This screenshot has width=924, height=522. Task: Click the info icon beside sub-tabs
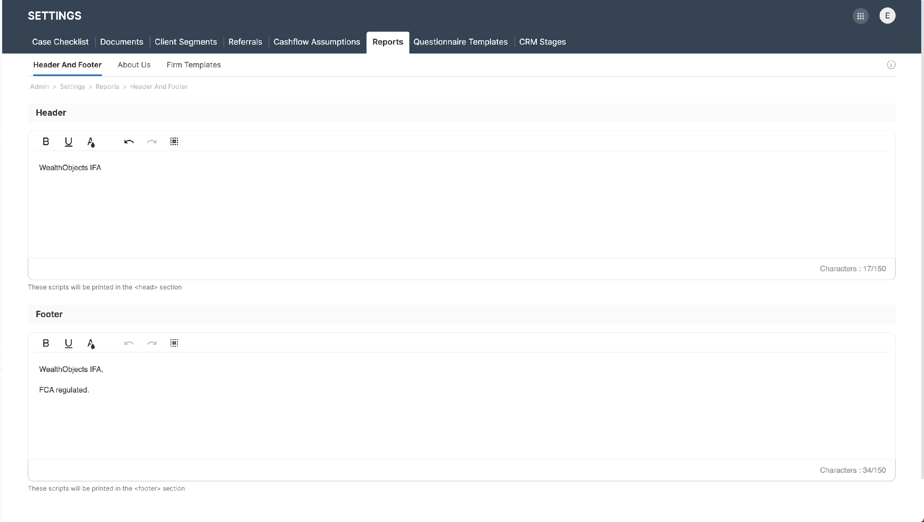pyautogui.click(x=891, y=65)
